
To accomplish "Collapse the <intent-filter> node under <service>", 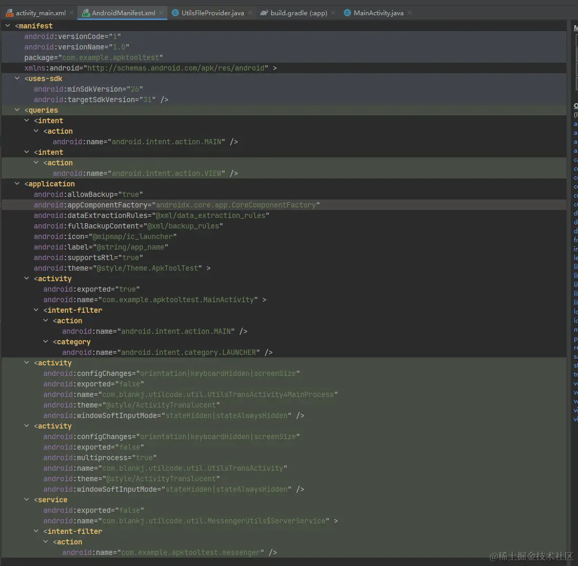I will [36, 531].
